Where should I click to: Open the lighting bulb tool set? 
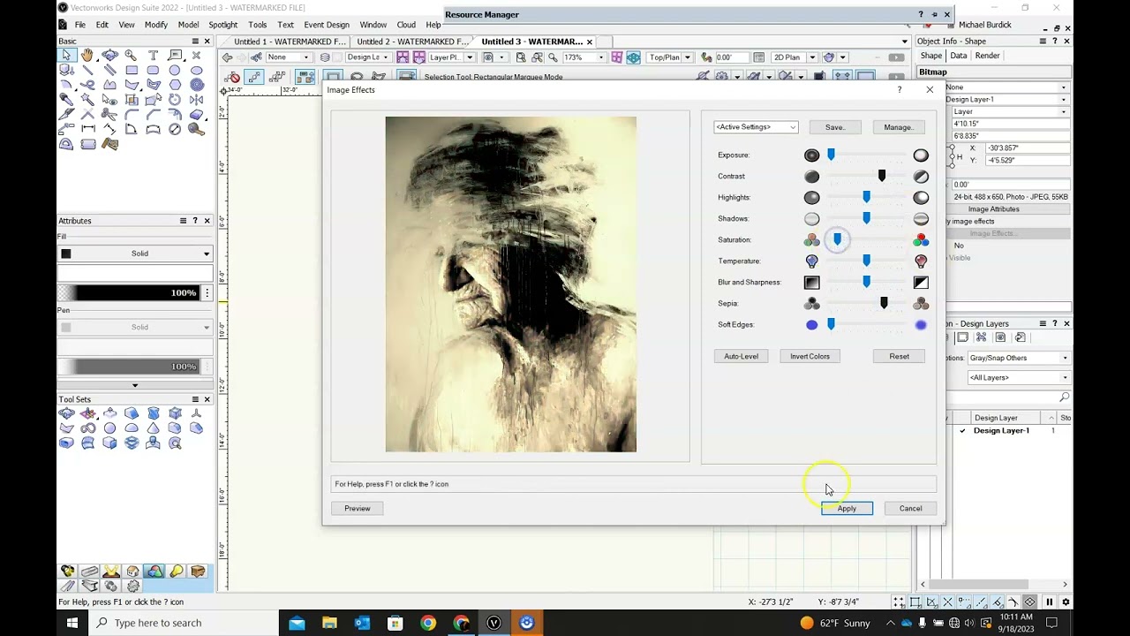point(177,572)
